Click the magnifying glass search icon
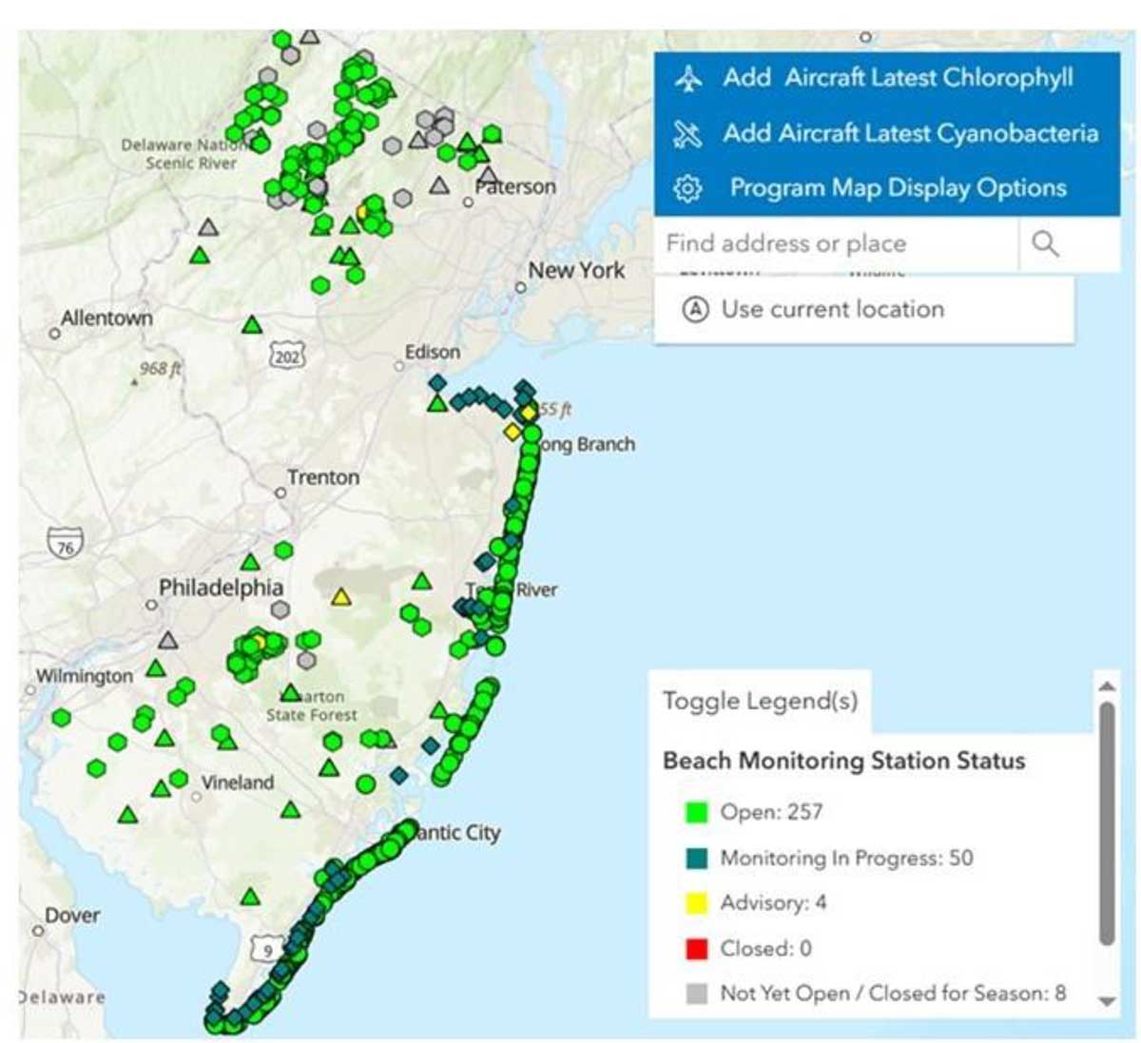The height and width of the screenshot is (1043, 1141). (x=1045, y=244)
